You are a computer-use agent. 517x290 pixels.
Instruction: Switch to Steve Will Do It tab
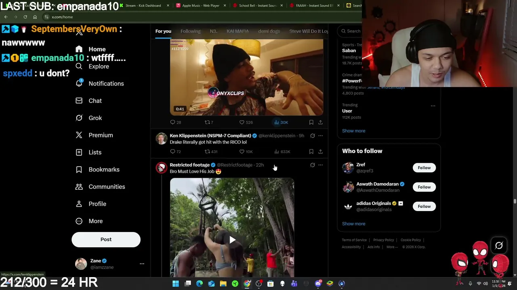pyautogui.click(x=309, y=31)
